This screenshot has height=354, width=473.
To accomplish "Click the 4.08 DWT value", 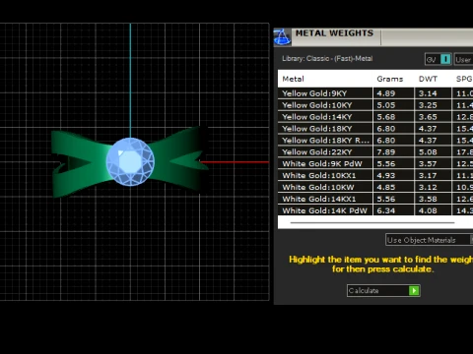I will [428, 210].
